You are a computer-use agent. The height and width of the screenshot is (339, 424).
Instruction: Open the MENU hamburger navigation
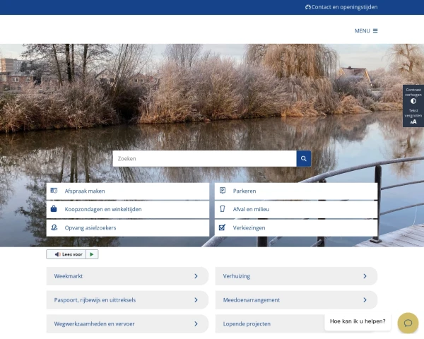[x=366, y=31]
